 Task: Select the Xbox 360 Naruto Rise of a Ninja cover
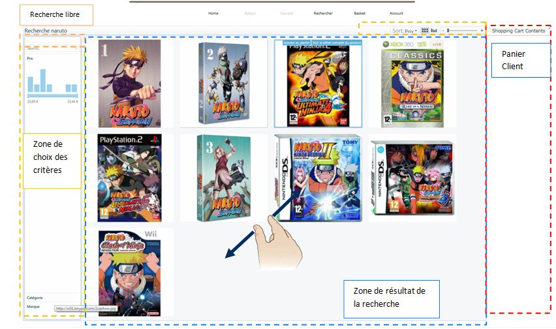pos(412,84)
